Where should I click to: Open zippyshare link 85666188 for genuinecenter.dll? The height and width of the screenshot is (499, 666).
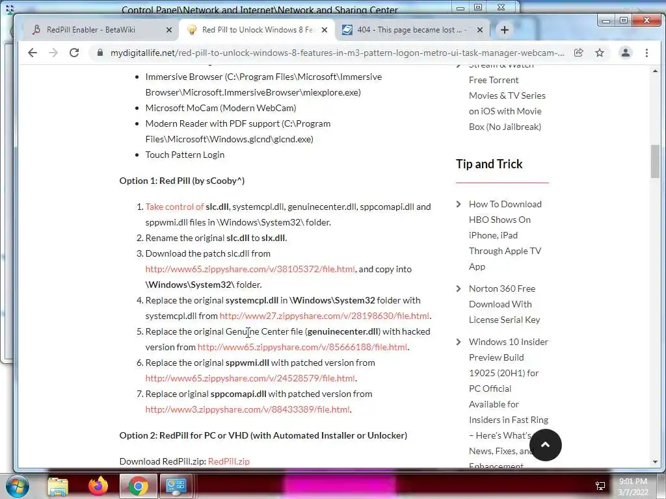click(x=302, y=347)
